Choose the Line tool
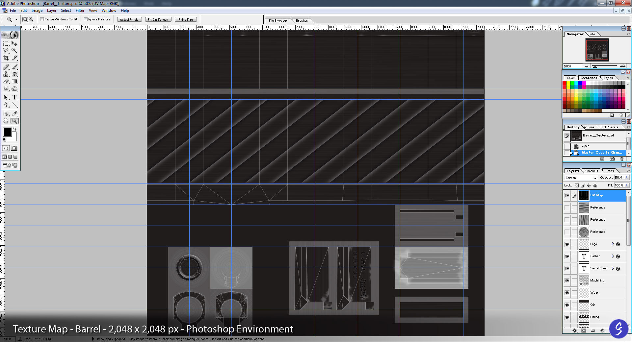Viewport: 632px width, 342px height. [x=14, y=105]
